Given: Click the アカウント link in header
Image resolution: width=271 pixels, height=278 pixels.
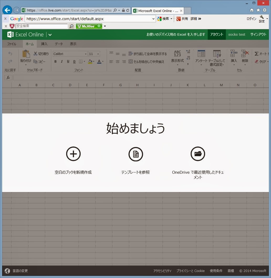Looking at the screenshot, I should (x=217, y=34).
